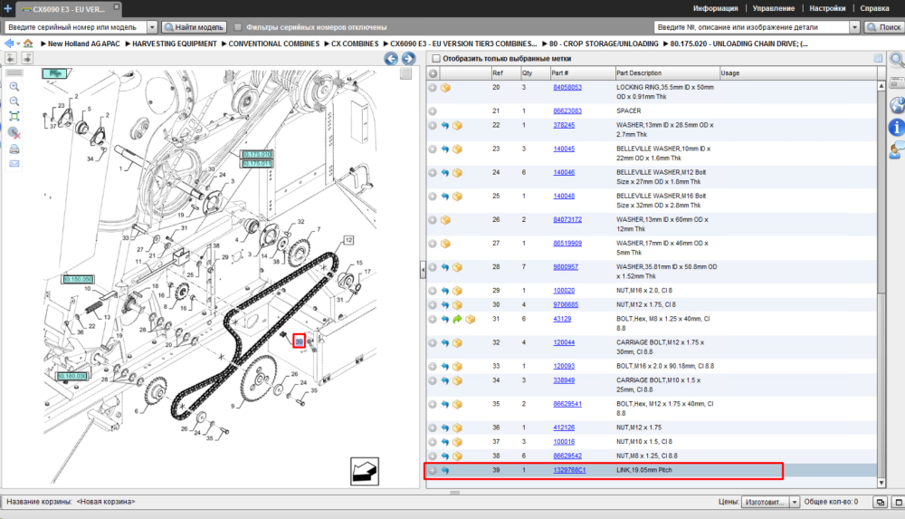Click into part number search input
Image resolution: width=905 pixels, height=519 pixels.
(x=752, y=27)
